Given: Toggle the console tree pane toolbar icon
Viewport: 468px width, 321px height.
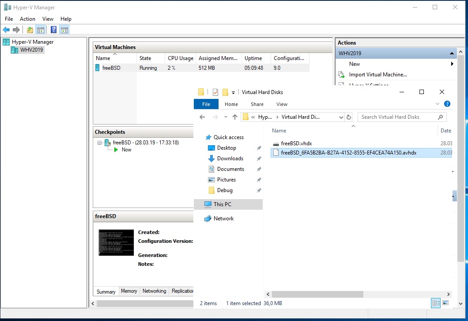Looking at the screenshot, I should pyautogui.click(x=40, y=30).
